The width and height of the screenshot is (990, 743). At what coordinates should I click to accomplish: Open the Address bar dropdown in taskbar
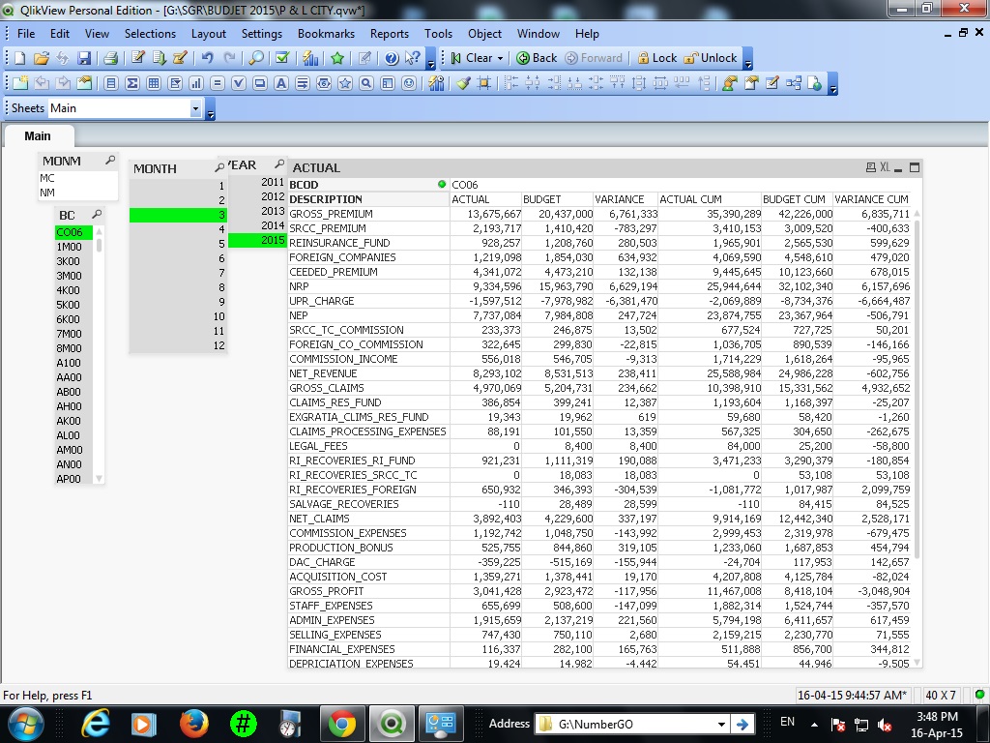click(721, 724)
